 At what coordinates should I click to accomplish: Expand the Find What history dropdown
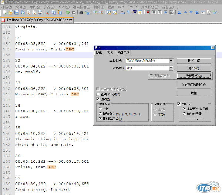click(171, 61)
